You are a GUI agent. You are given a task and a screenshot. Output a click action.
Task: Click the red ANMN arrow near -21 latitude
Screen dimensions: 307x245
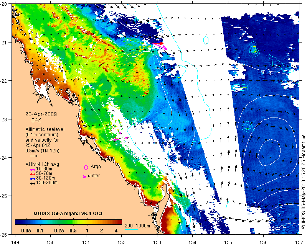tap(158, 43)
